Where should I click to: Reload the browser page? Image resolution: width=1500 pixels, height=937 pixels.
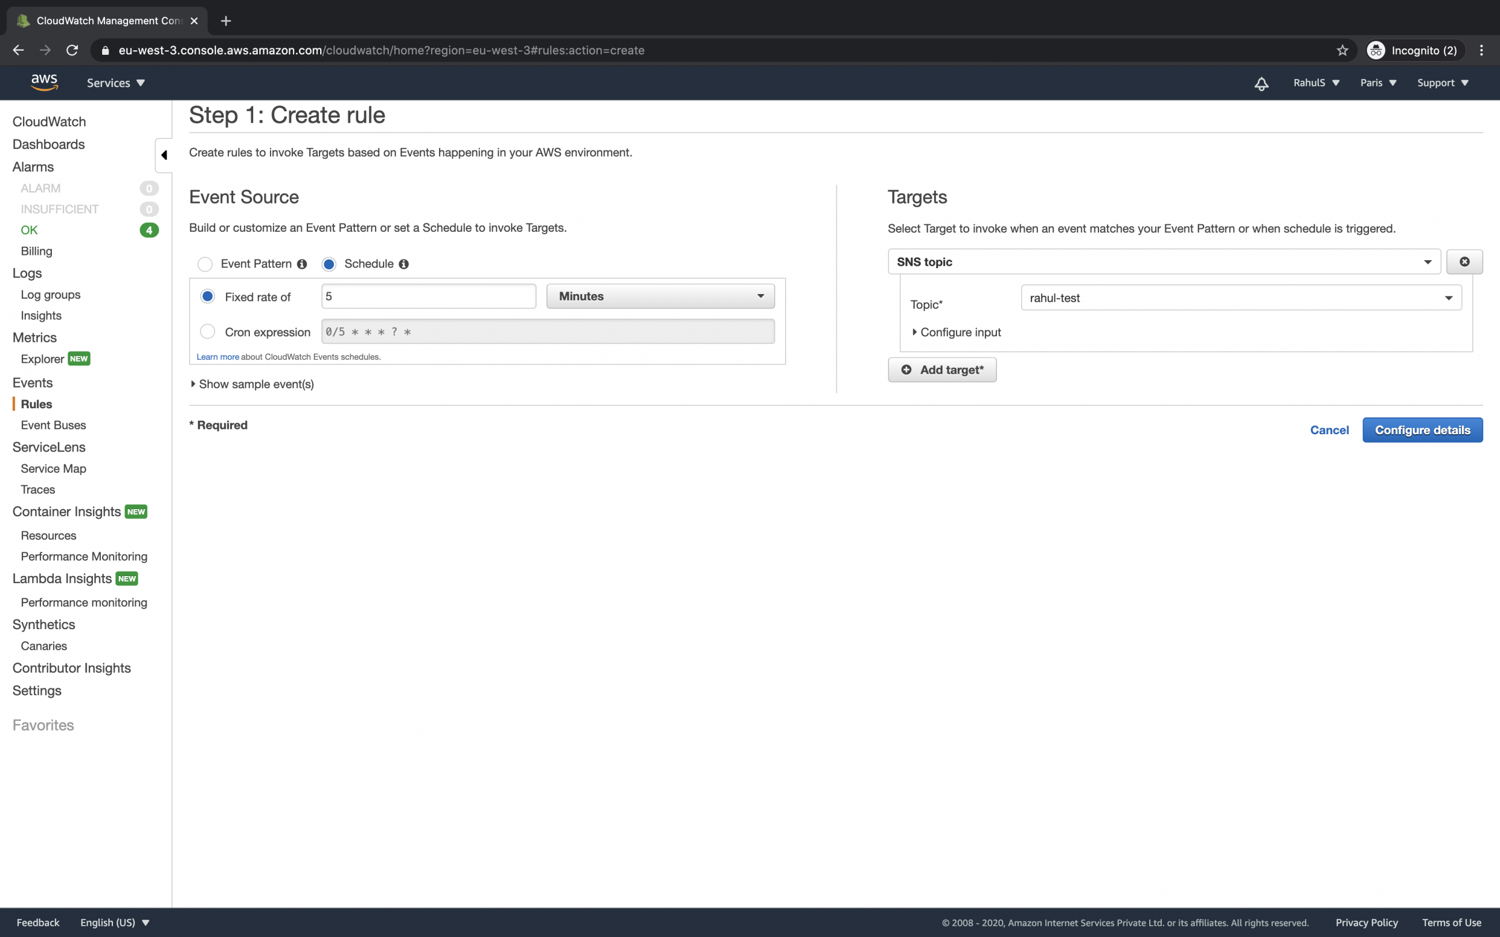72,50
